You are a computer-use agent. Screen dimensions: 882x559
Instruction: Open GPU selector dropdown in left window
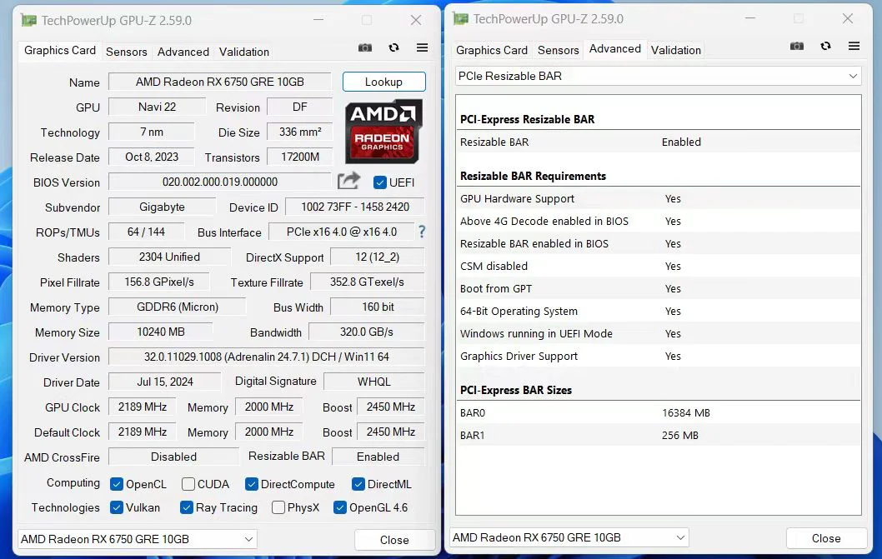[138, 539]
